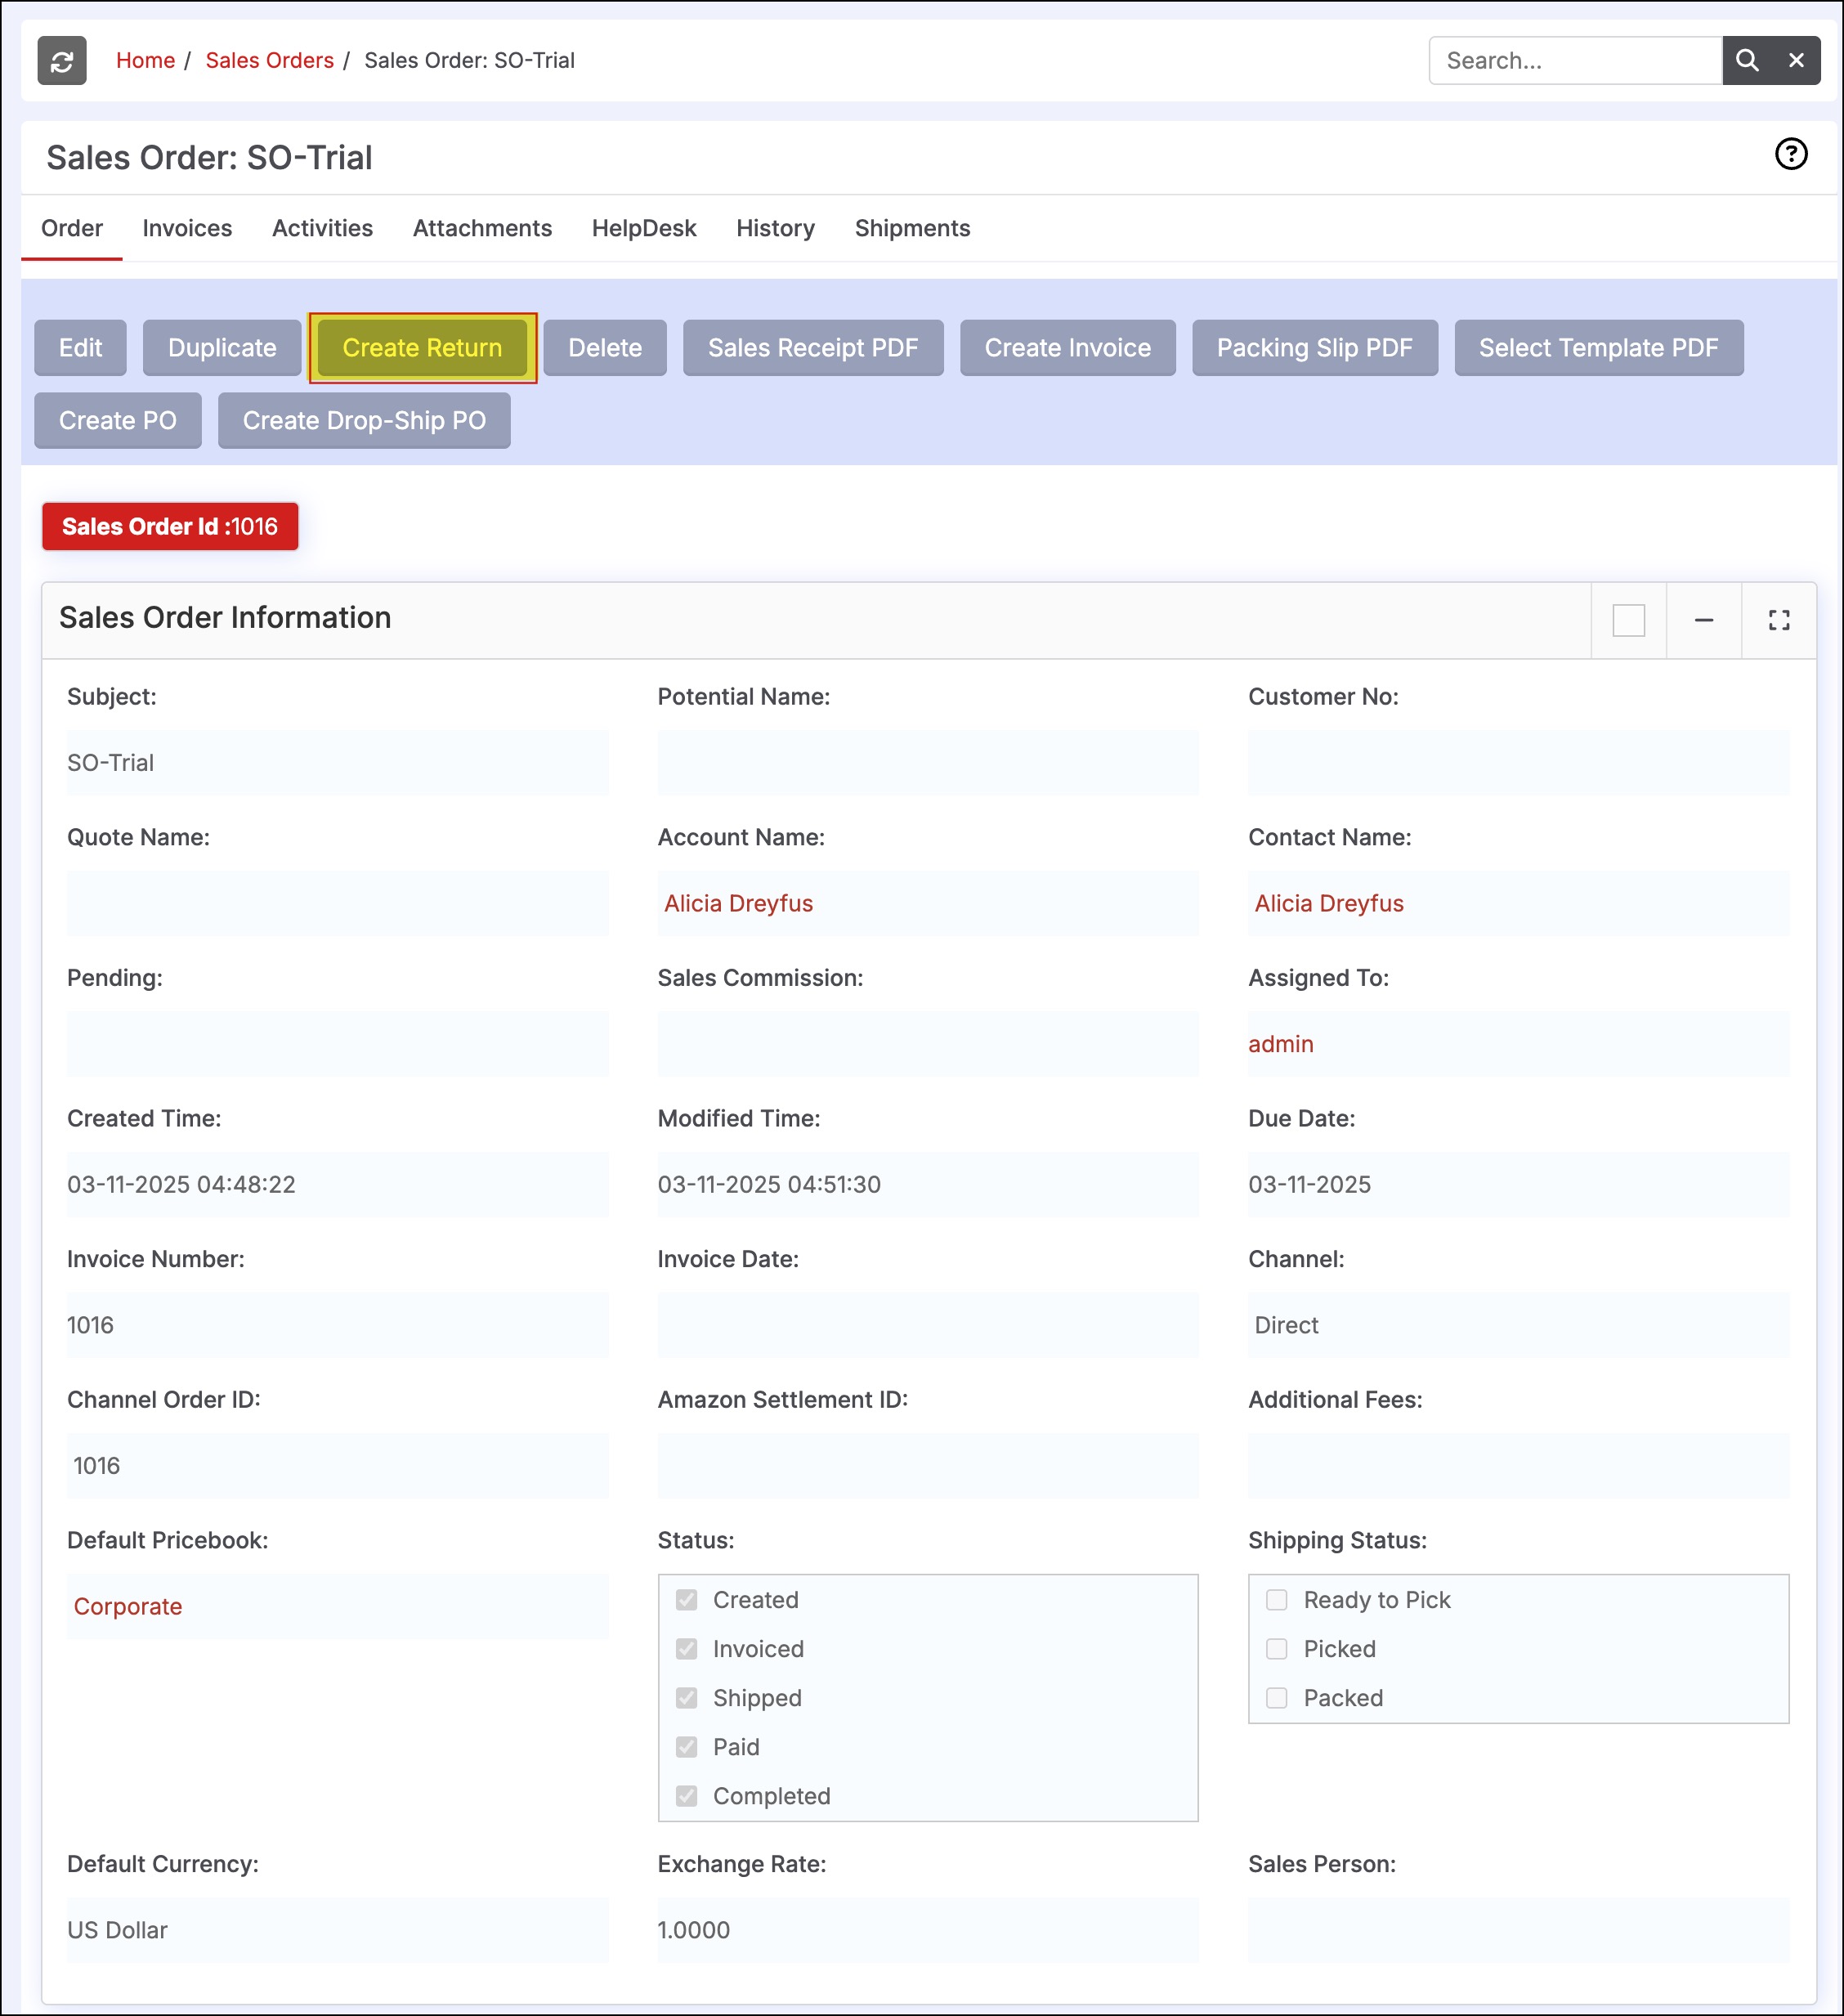This screenshot has width=1844, height=2016.
Task: Focus the Search input field
Action: tap(1575, 61)
